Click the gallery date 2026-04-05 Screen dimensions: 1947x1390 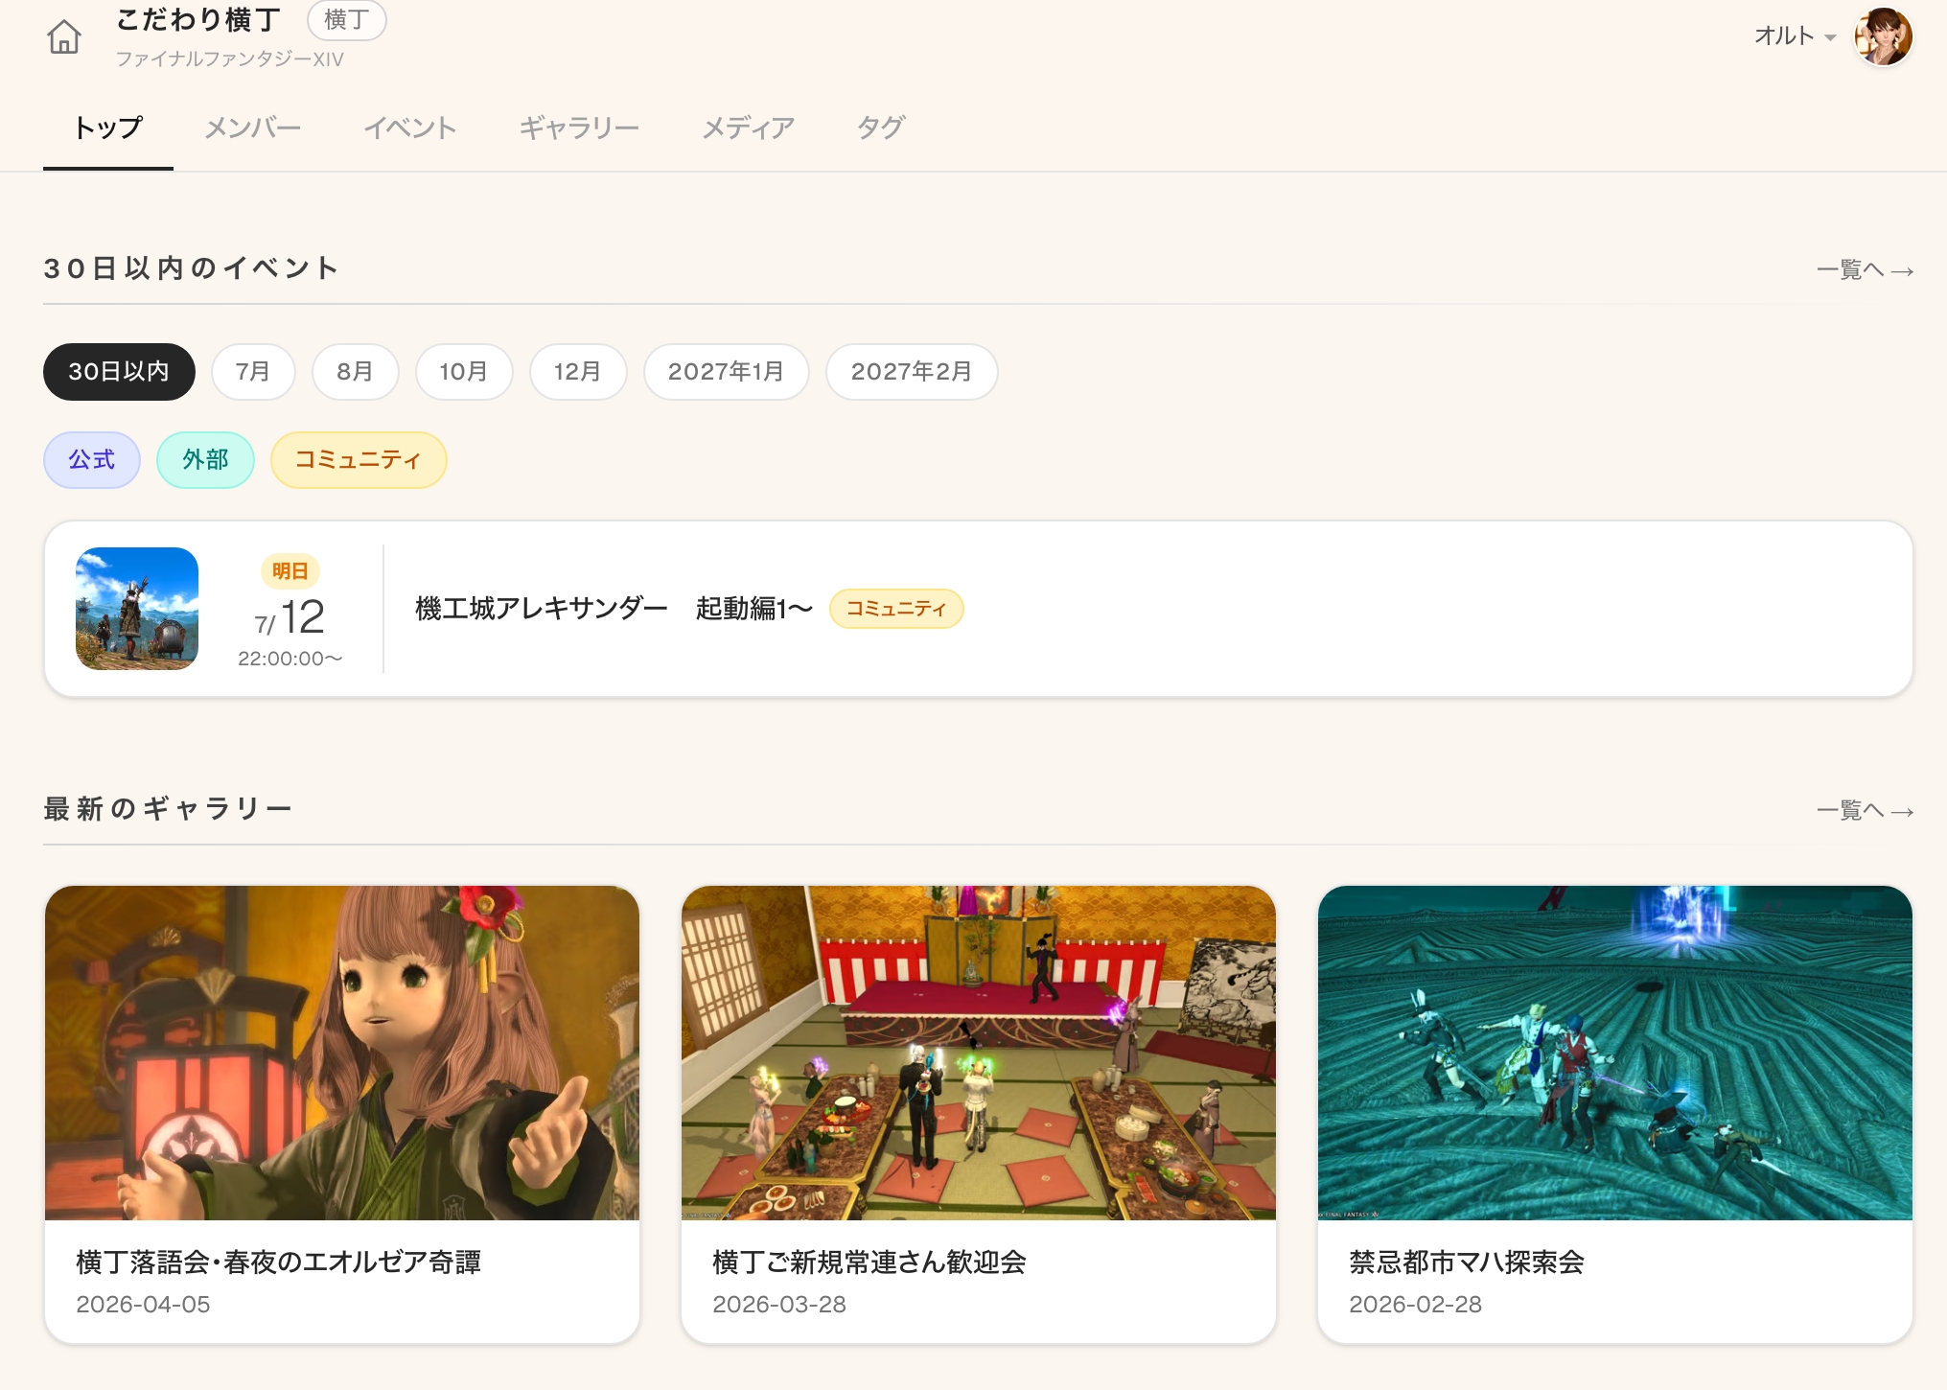click(143, 1305)
